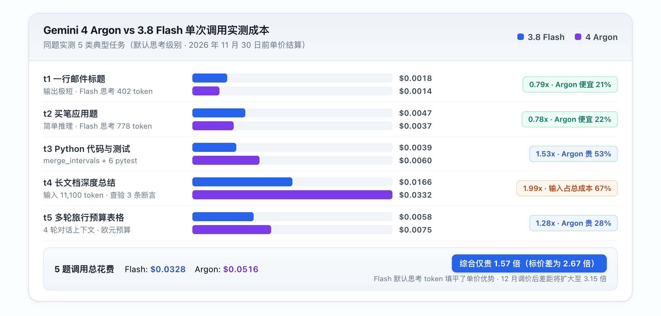
Task: Click the note '输出极短 · Flash 思考 402 token'
Action: [98, 91]
